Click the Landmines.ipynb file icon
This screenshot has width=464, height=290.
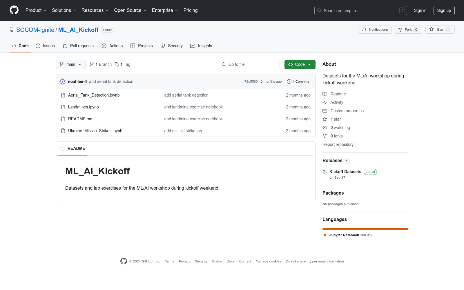tap(63, 107)
